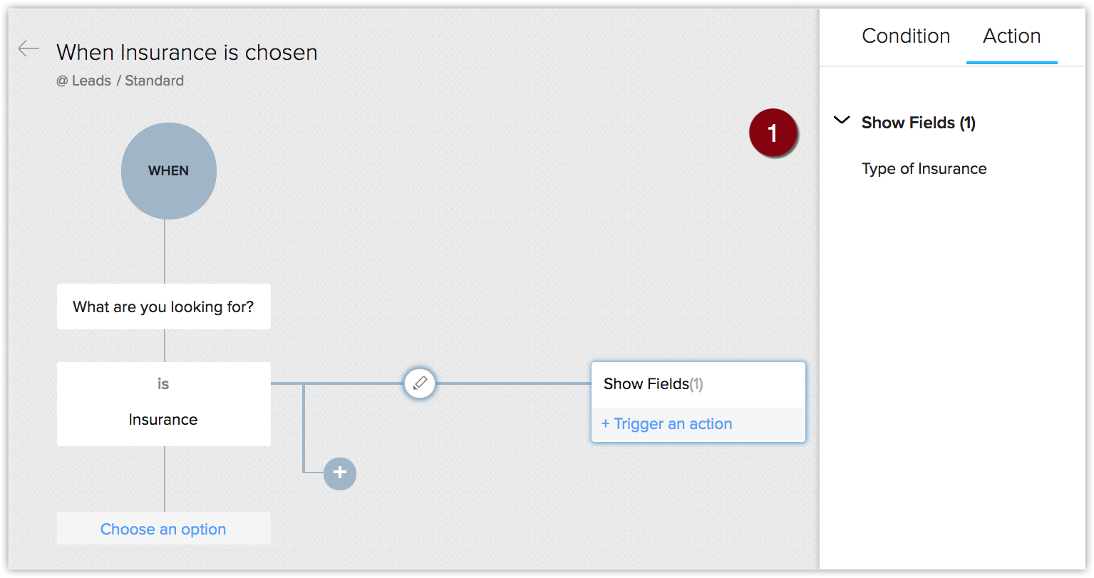
Task: Click the back arrow beside the rule title
Action: (x=29, y=48)
